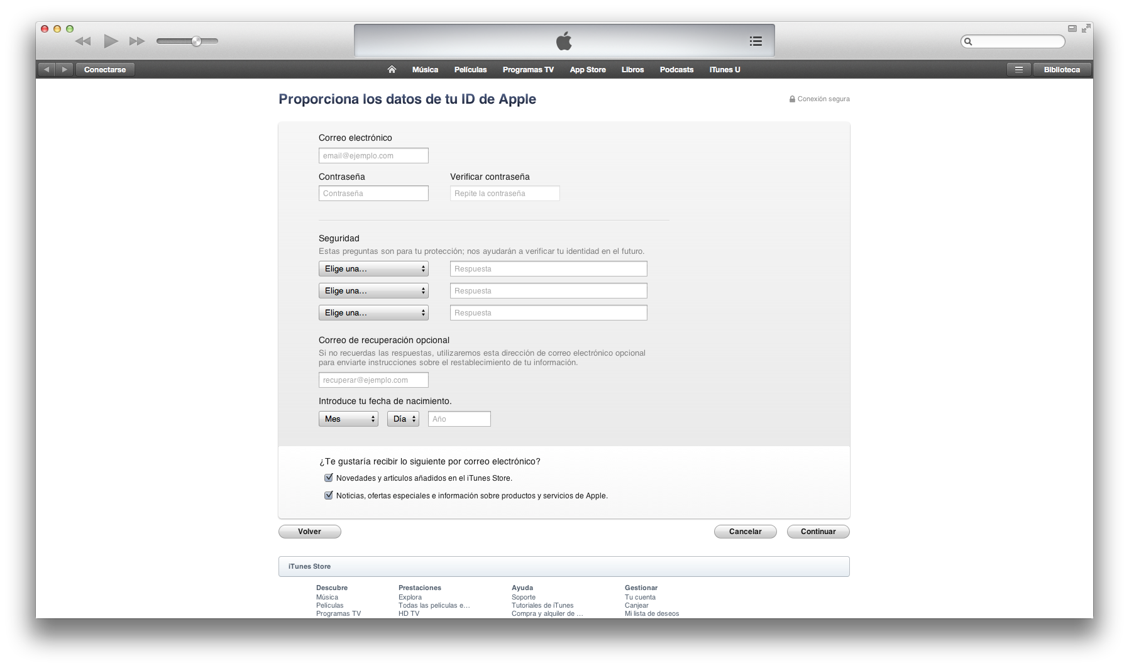Click the first Respuesta answer field
The height and width of the screenshot is (668, 1129).
(x=549, y=269)
